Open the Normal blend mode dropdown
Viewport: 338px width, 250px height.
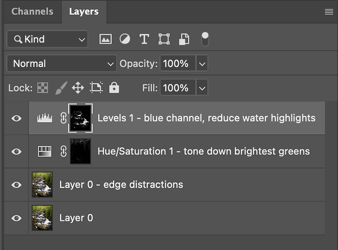[x=62, y=64]
